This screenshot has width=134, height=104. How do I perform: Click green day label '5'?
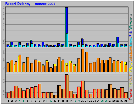[24, 101]
